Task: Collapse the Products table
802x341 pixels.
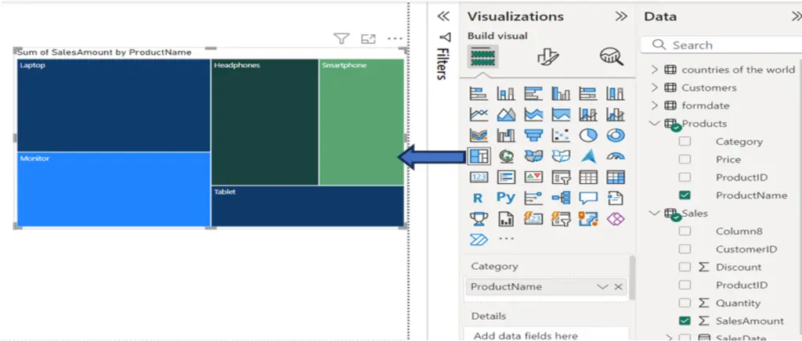Action: coord(655,123)
